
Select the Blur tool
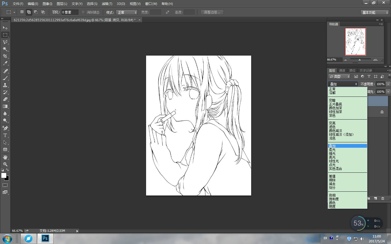(5, 113)
